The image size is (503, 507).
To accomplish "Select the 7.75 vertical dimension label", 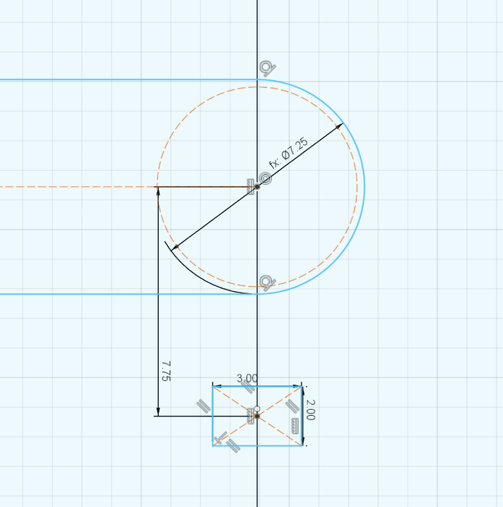I will coord(166,371).
